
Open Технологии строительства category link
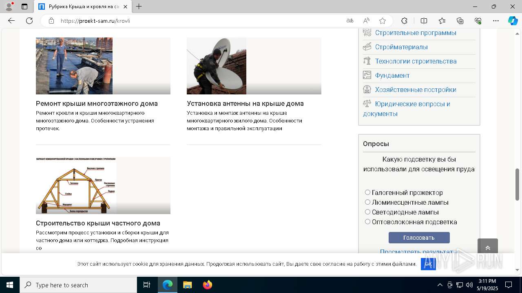click(416, 61)
